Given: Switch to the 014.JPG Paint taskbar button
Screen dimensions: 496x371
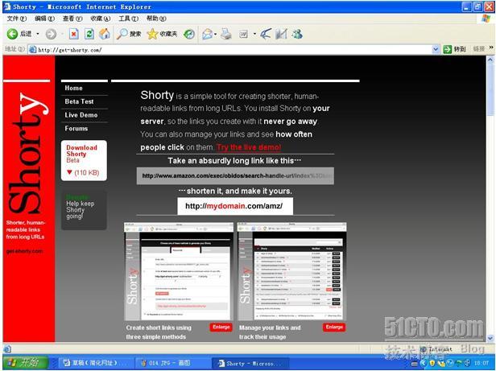Looking at the screenshot, I should [x=171, y=363].
